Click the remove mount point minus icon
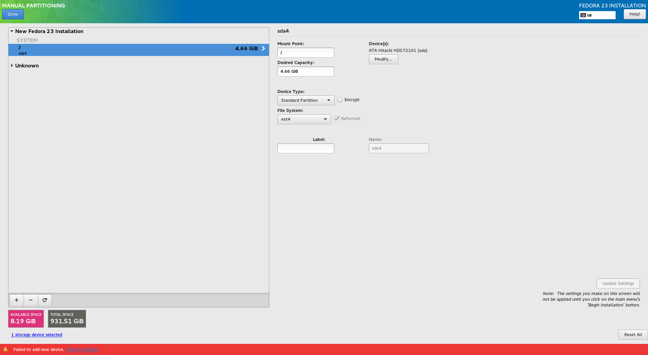Image resolution: width=648 pixels, height=355 pixels. 31,300
